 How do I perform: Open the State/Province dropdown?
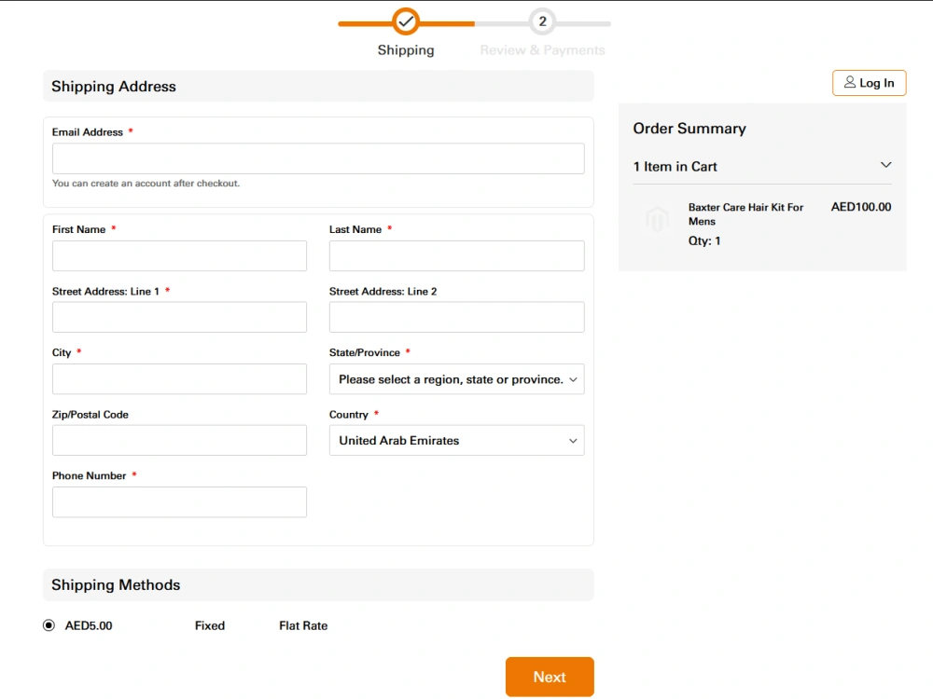[x=456, y=379]
